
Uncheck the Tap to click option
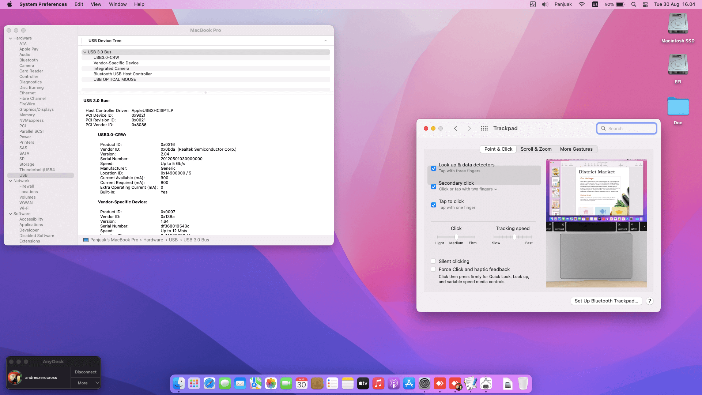(434, 205)
